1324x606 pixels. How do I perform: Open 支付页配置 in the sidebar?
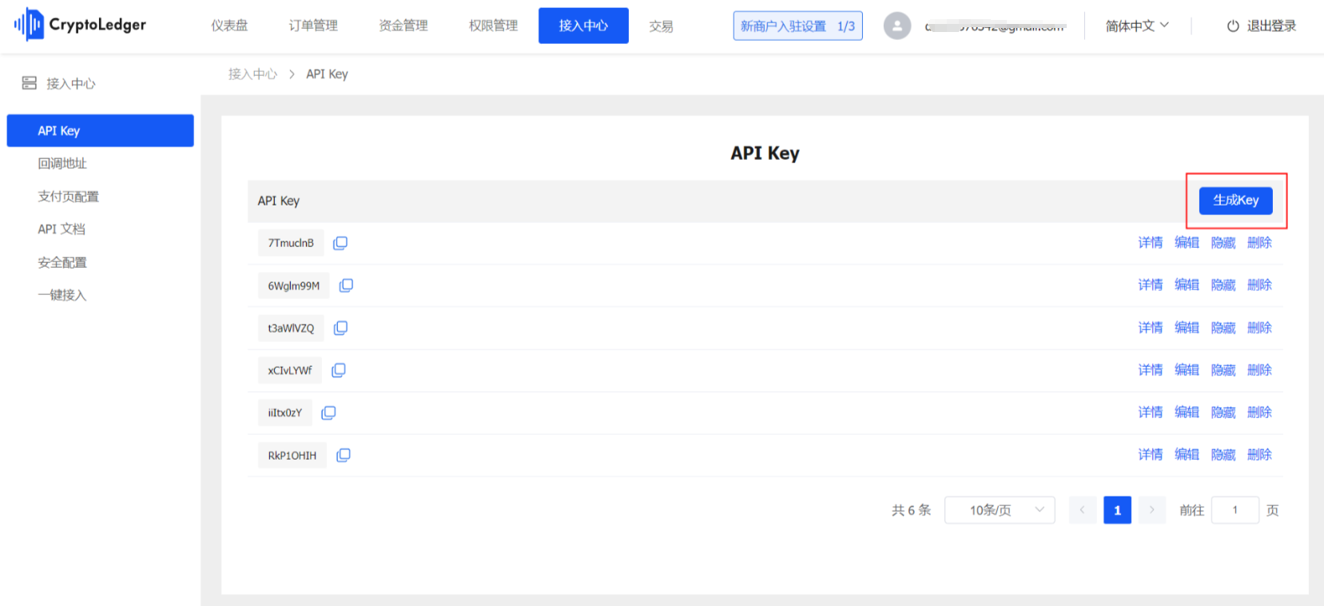69,197
